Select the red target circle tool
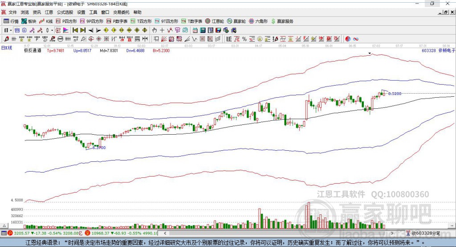Image resolution: width=456 pixels, height=247 pixels. pos(91,39)
